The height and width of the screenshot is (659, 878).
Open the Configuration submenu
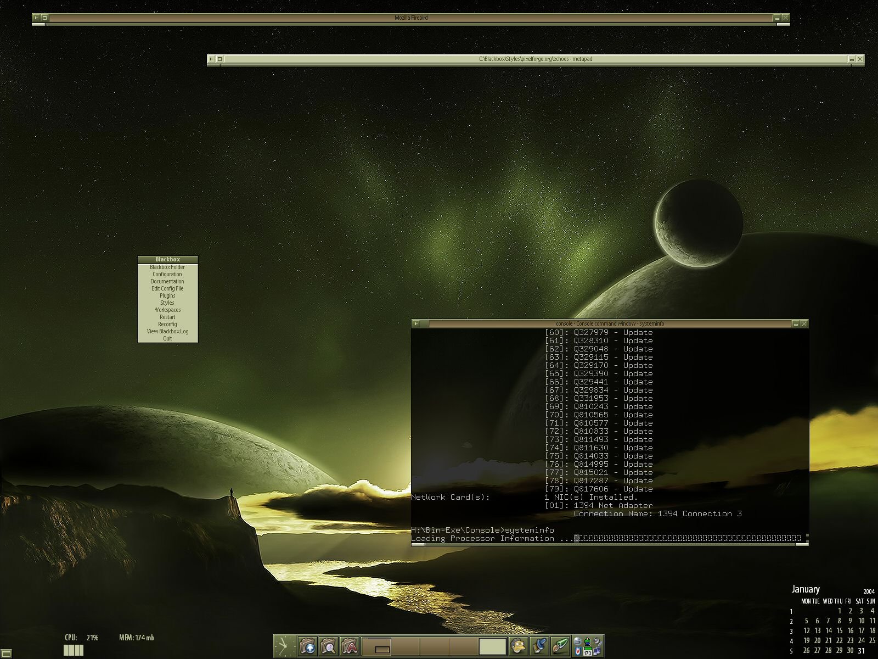pyautogui.click(x=167, y=274)
